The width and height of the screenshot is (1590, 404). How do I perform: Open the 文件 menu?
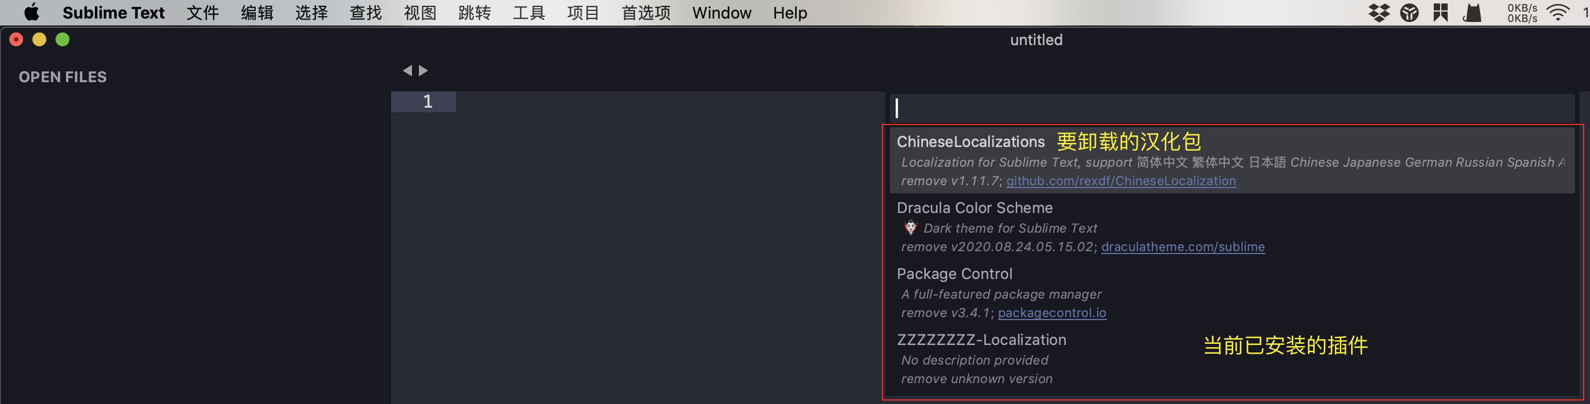[203, 13]
